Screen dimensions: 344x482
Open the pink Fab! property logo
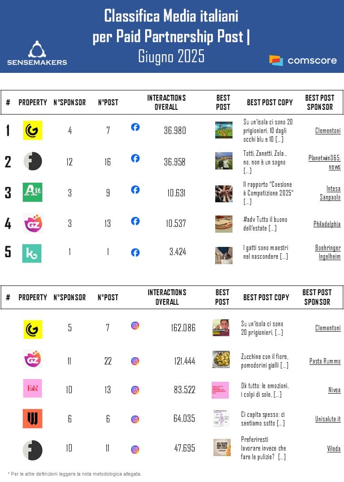32,388
